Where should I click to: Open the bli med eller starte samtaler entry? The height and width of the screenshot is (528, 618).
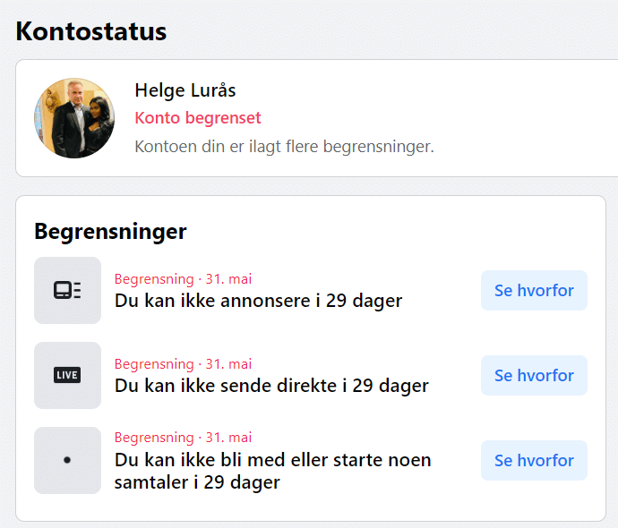[x=273, y=471]
